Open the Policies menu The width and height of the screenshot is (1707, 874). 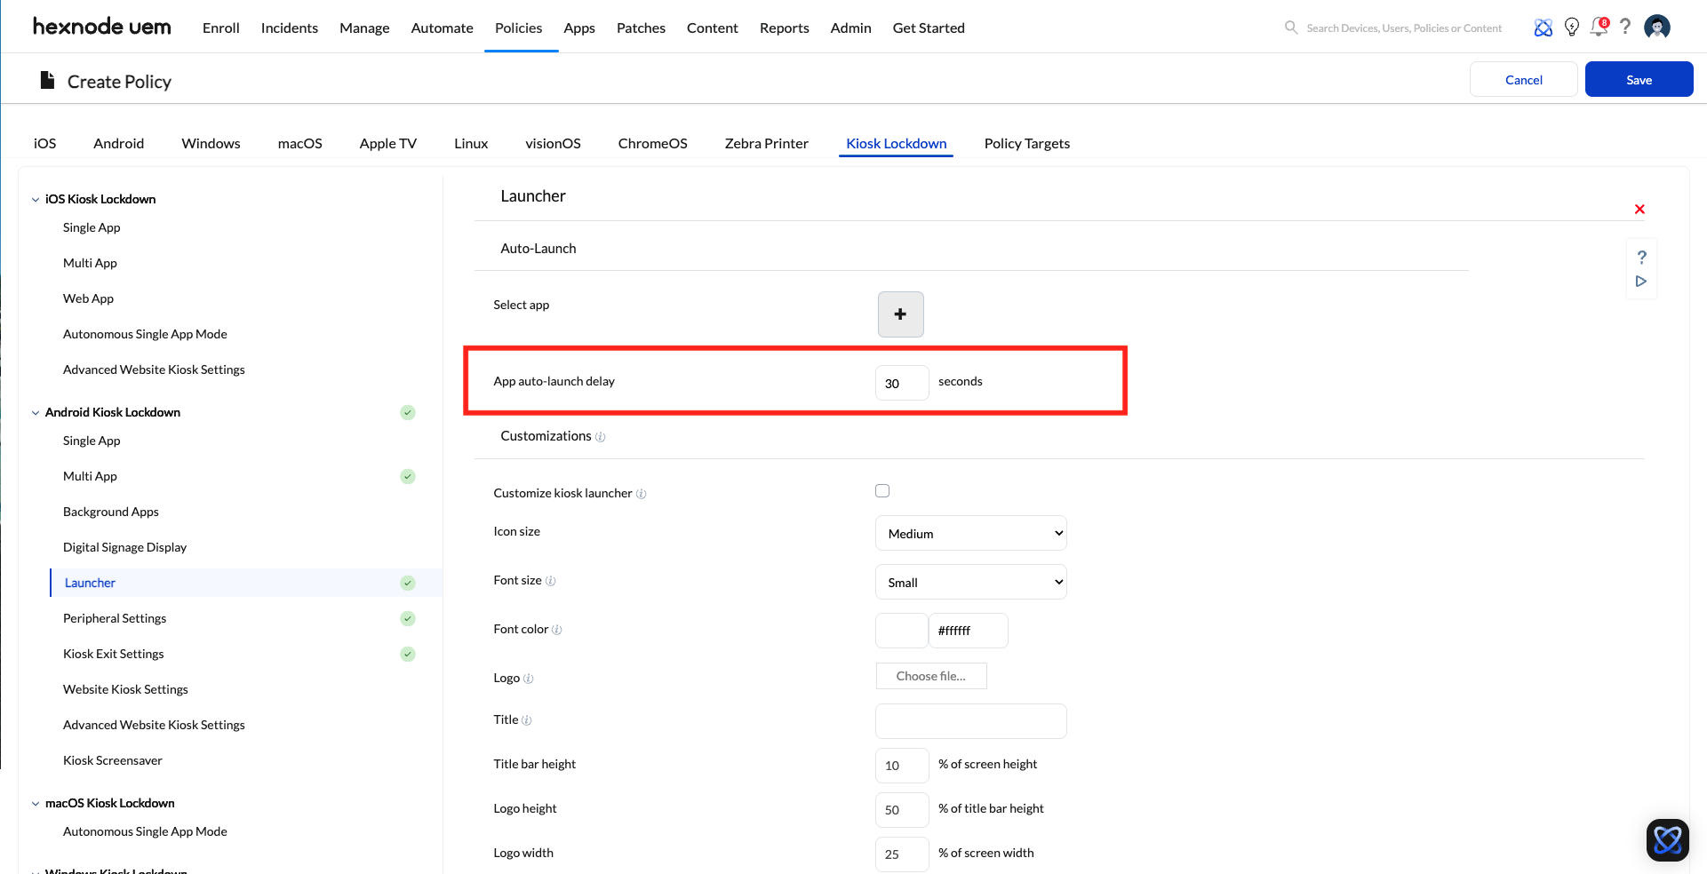(519, 28)
